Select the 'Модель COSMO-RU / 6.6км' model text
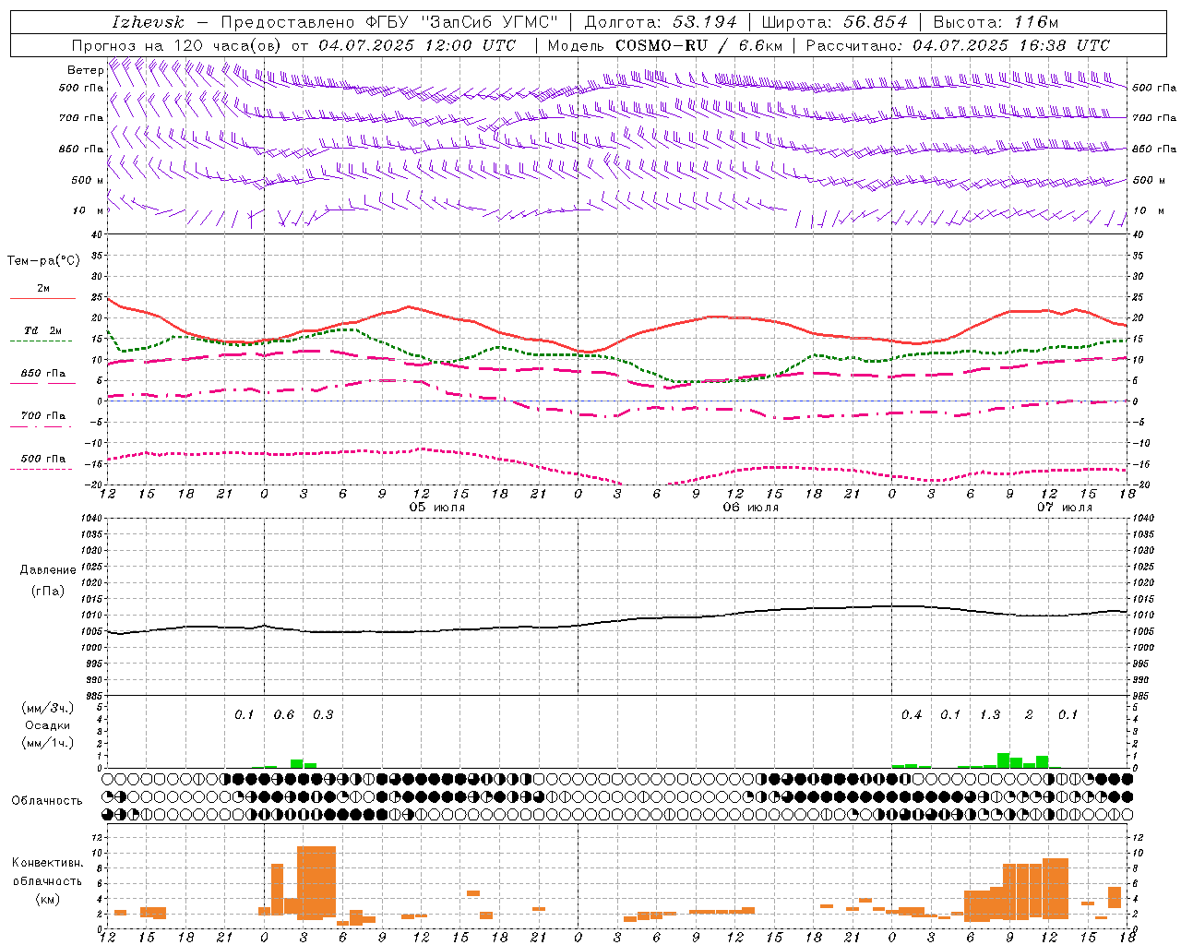 coord(664,45)
